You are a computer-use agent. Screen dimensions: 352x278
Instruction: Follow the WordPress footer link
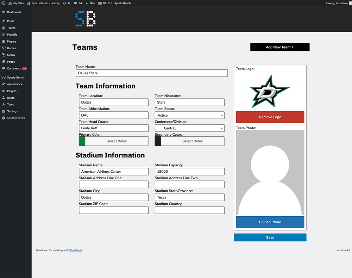click(x=76, y=250)
